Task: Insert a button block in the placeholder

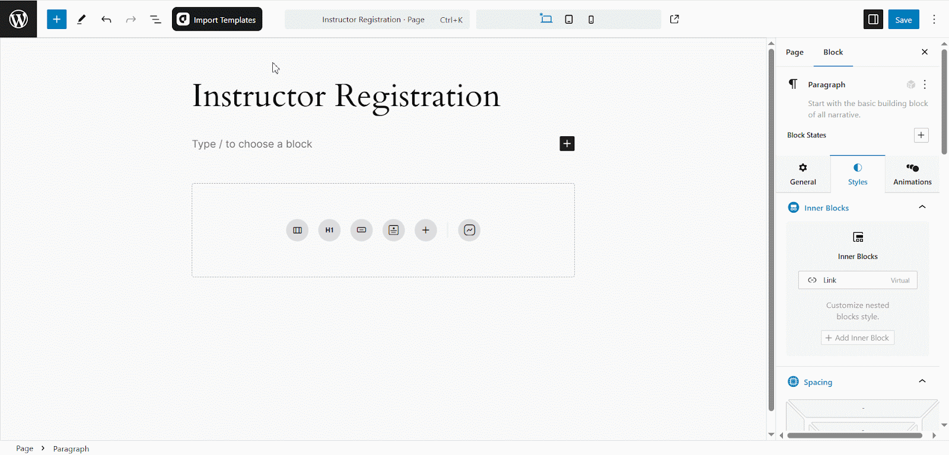Action: coord(361,230)
